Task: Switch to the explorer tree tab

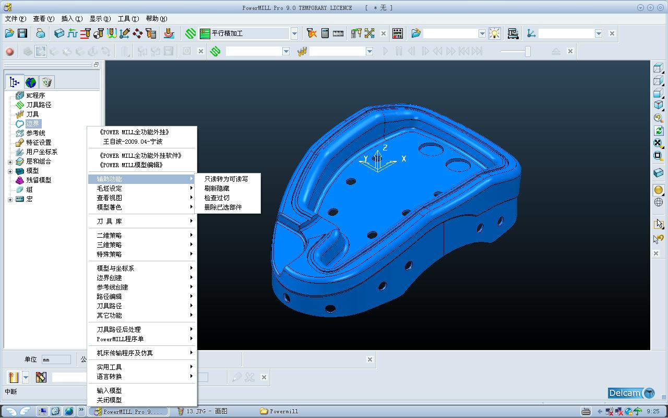Action: pos(15,82)
